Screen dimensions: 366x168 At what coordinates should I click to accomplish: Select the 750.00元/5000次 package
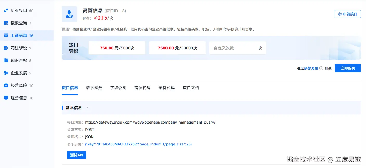click(117, 48)
